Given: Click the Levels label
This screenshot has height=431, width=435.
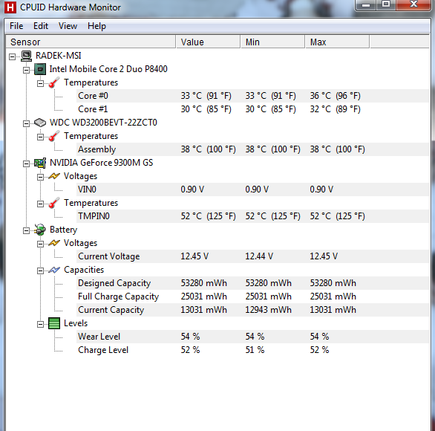Looking at the screenshot, I should tap(76, 323).
